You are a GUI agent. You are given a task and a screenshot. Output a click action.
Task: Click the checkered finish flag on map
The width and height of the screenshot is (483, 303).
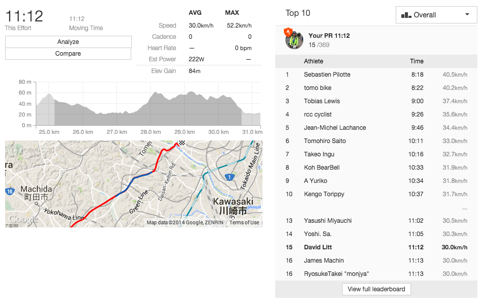tap(180, 144)
